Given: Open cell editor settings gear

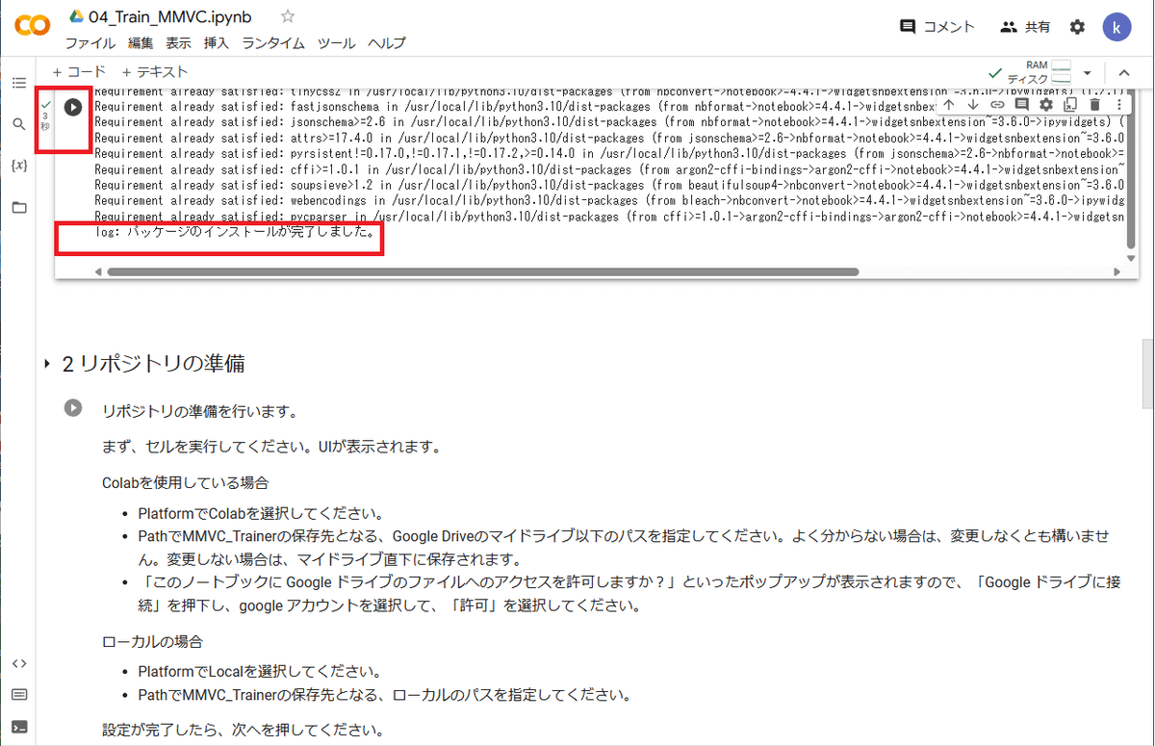Looking at the screenshot, I should (1046, 104).
